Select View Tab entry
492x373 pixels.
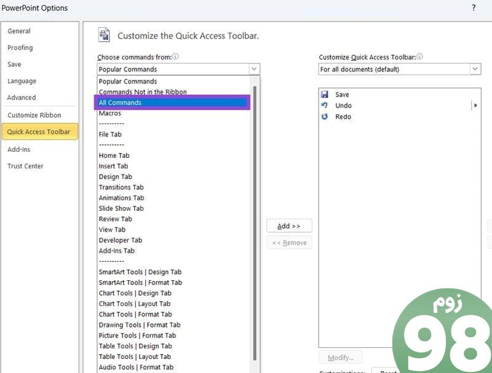coord(174,229)
